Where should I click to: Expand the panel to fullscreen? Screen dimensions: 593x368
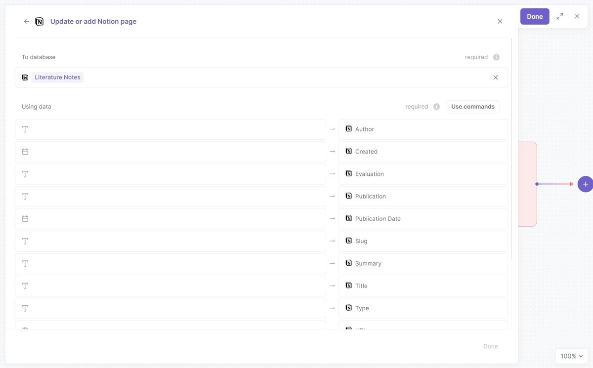(560, 16)
